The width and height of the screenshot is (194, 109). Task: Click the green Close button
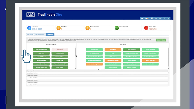(159, 40)
